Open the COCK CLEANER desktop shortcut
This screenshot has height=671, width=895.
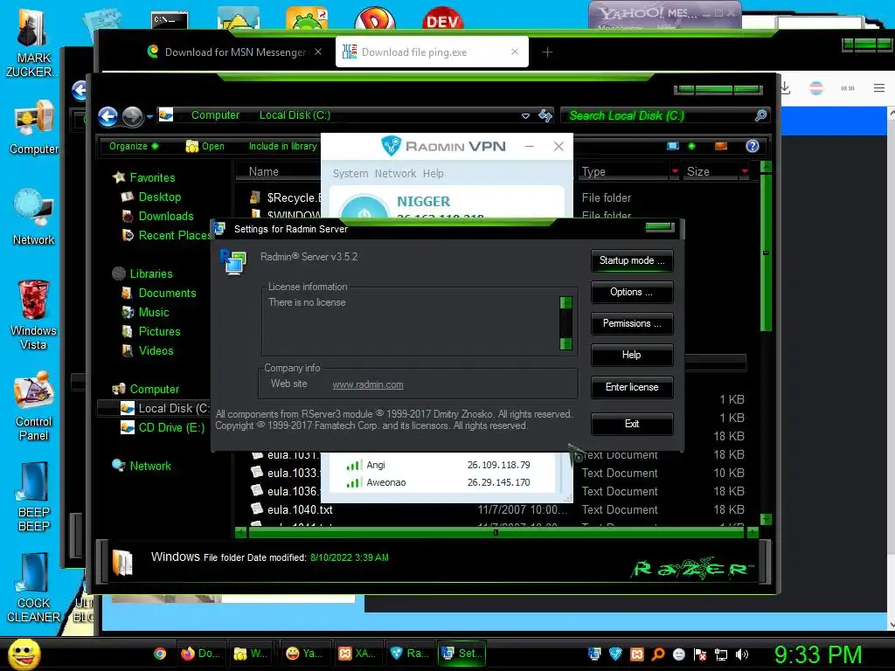[x=34, y=588]
